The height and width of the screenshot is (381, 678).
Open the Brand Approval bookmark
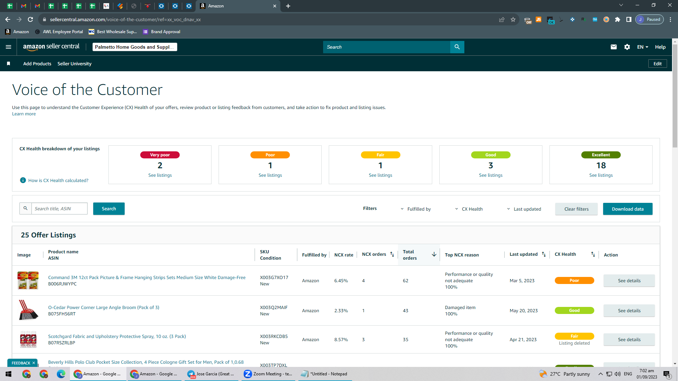tap(162, 32)
